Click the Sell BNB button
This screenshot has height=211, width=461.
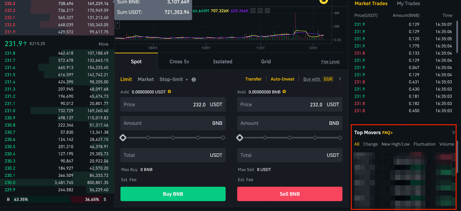[x=290, y=194]
